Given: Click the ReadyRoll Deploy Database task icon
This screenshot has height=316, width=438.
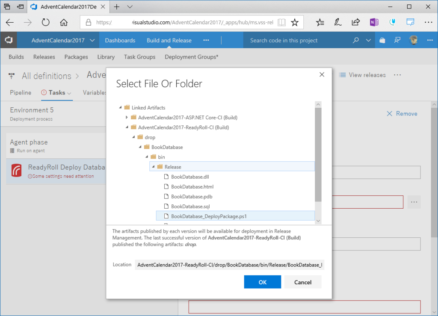Looking at the screenshot, I should click(x=17, y=170).
